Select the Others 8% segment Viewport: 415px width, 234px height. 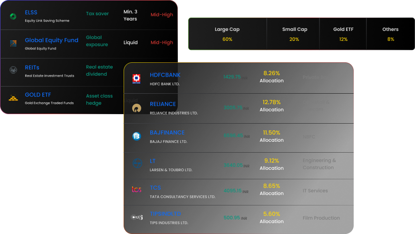(x=390, y=34)
